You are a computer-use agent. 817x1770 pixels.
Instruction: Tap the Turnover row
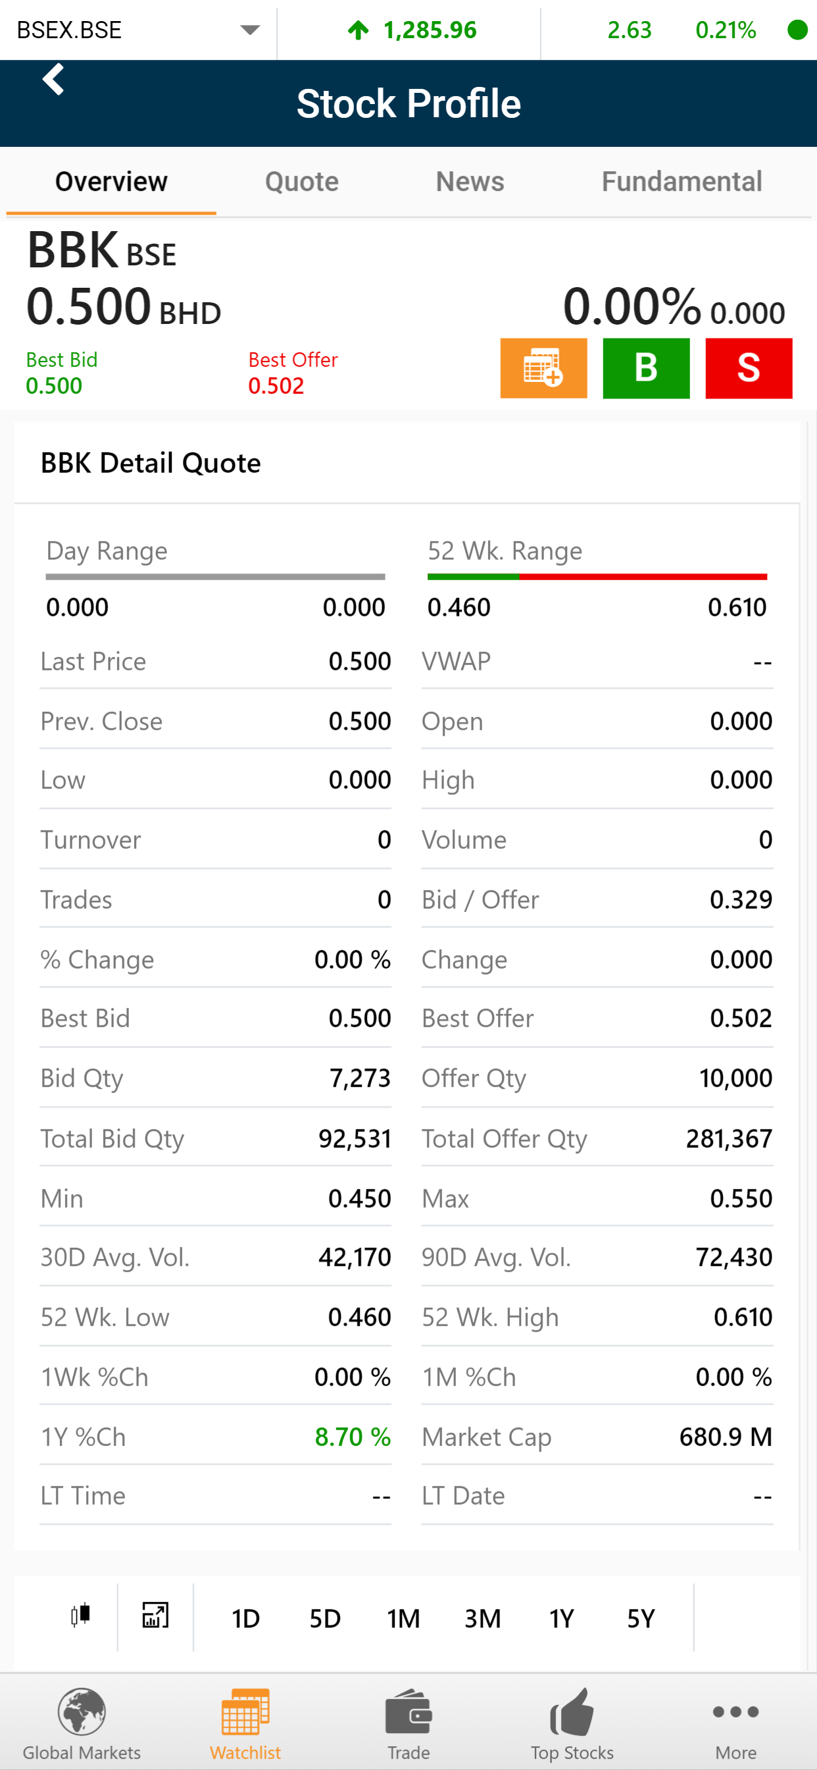(216, 840)
